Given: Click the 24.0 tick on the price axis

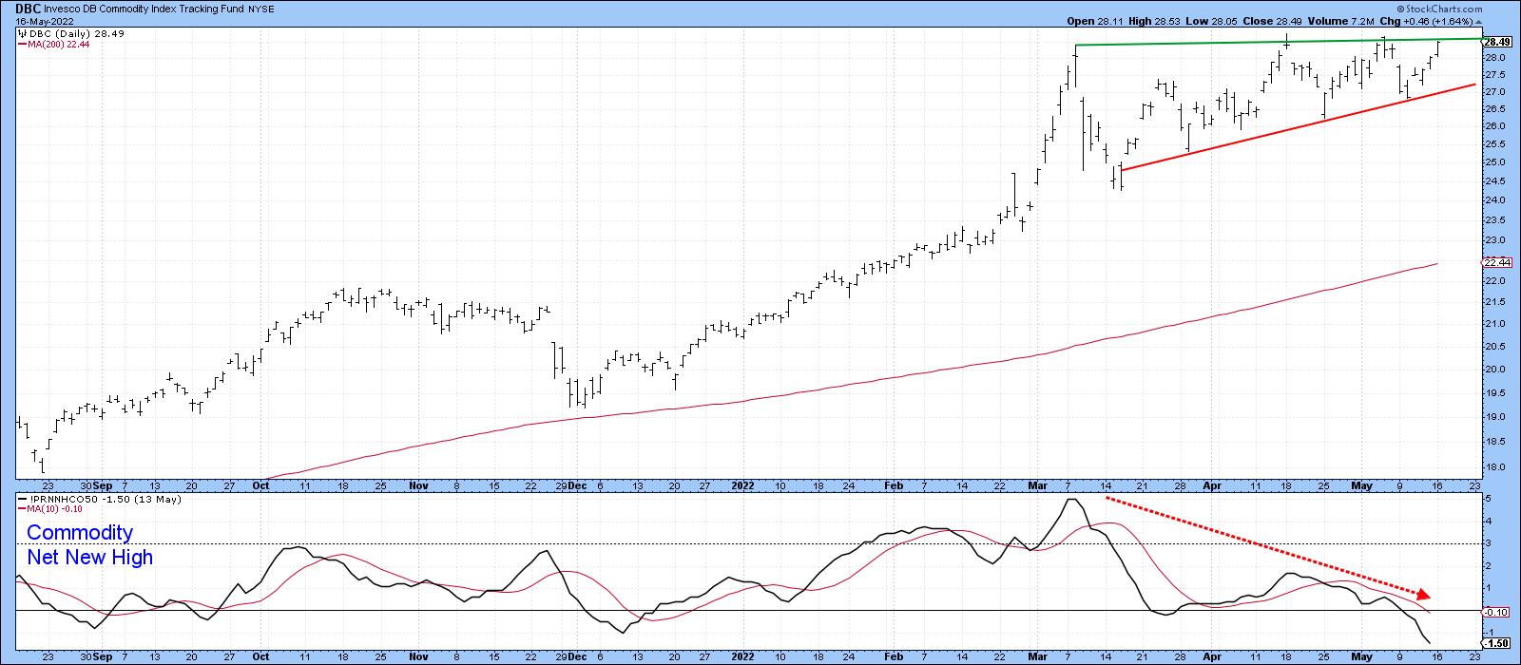Looking at the screenshot, I should point(1493,200).
